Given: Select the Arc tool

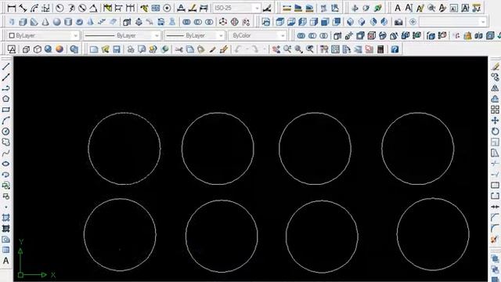Looking at the screenshot, I should (x=5, y=121).
